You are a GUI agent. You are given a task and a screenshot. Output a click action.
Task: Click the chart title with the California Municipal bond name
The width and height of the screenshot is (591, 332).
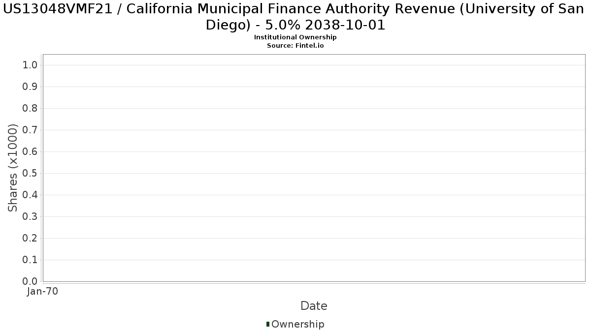[x=295, y=17]
